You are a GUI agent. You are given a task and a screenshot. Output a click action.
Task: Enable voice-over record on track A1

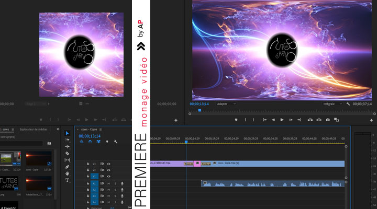(122, 183)
